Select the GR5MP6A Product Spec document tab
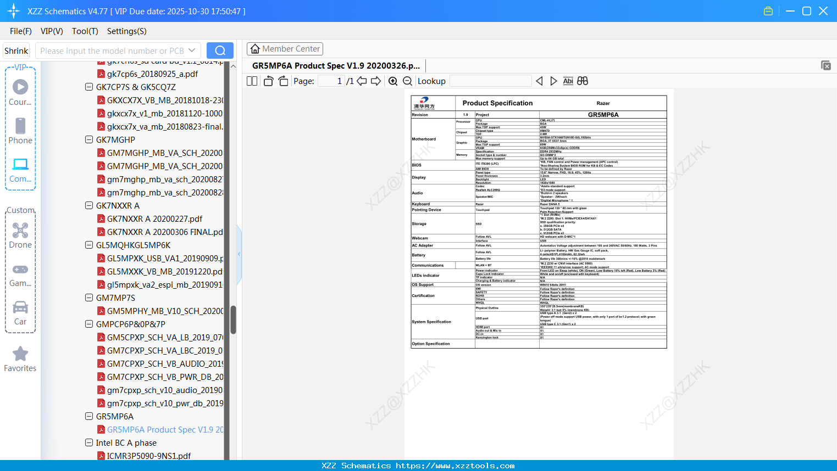This screenshot has width=837, height=471. pyautogui.click(x=336, y=66)
